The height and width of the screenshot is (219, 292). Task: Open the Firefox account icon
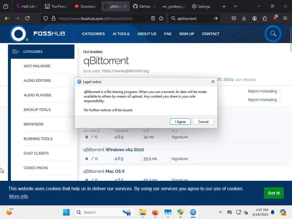254,19
